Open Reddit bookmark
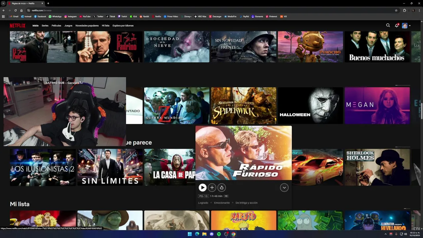 pyautogui.click(x=144, y=16)
